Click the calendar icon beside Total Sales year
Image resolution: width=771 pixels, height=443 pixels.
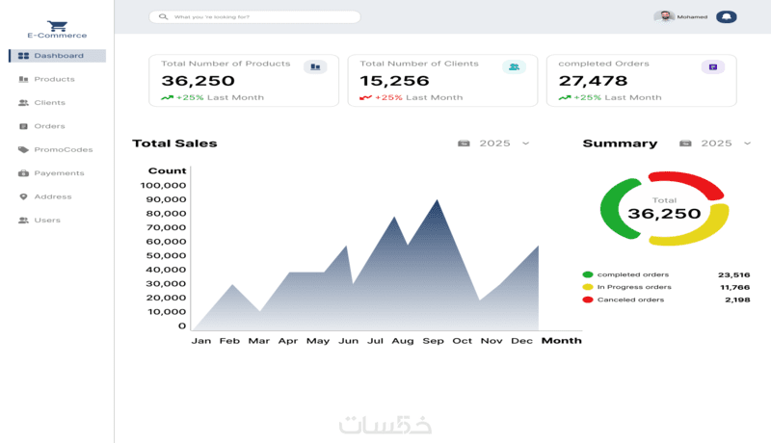click(x=464, y=143)
